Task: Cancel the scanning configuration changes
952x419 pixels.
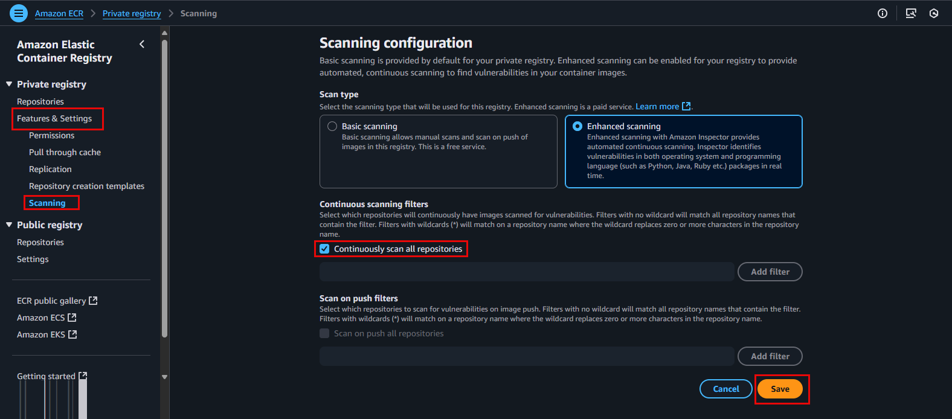Action: (726, 389)
